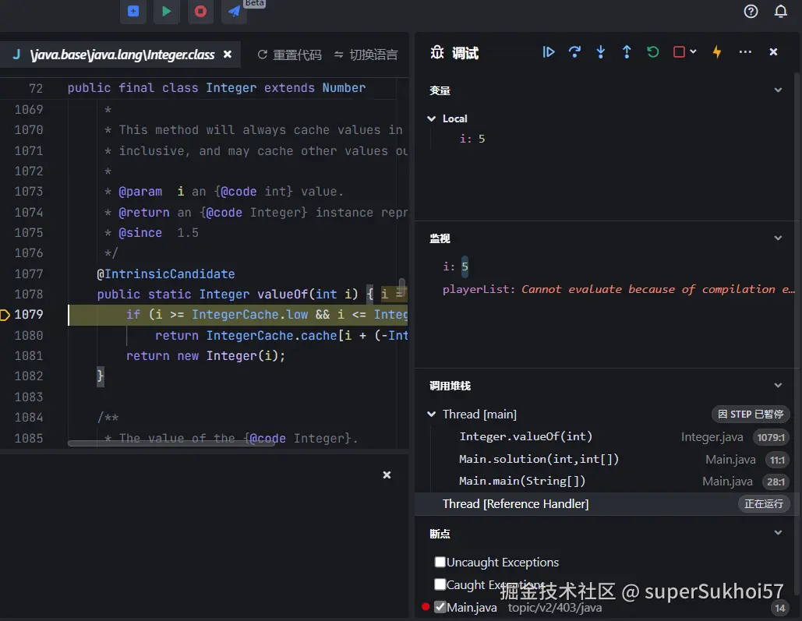Click line number 1078 in gutter

[x=29, y=294]
